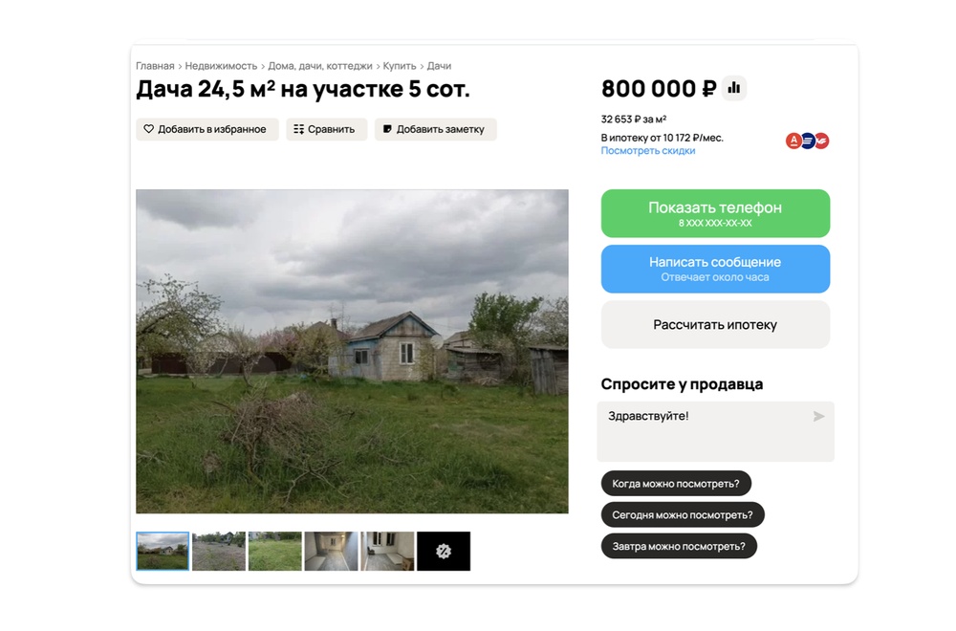
Task: Click the middle blue bank logo
Action: tap(808, 141)
